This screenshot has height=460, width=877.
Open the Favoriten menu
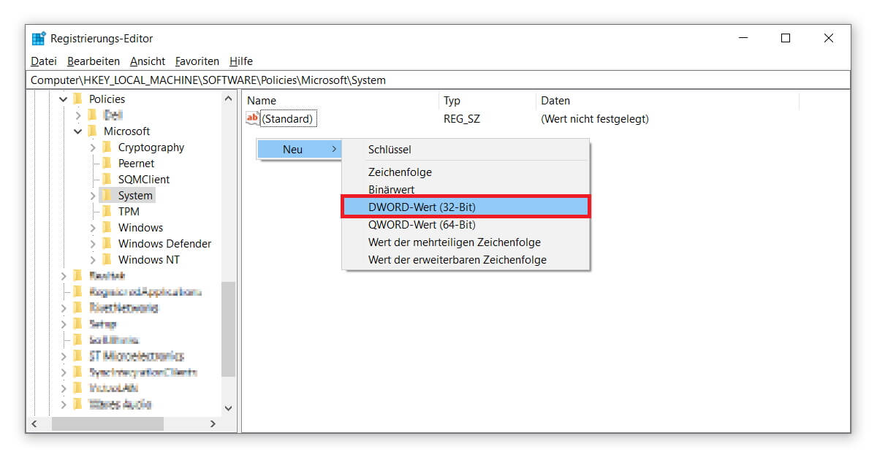coord(197,61)
